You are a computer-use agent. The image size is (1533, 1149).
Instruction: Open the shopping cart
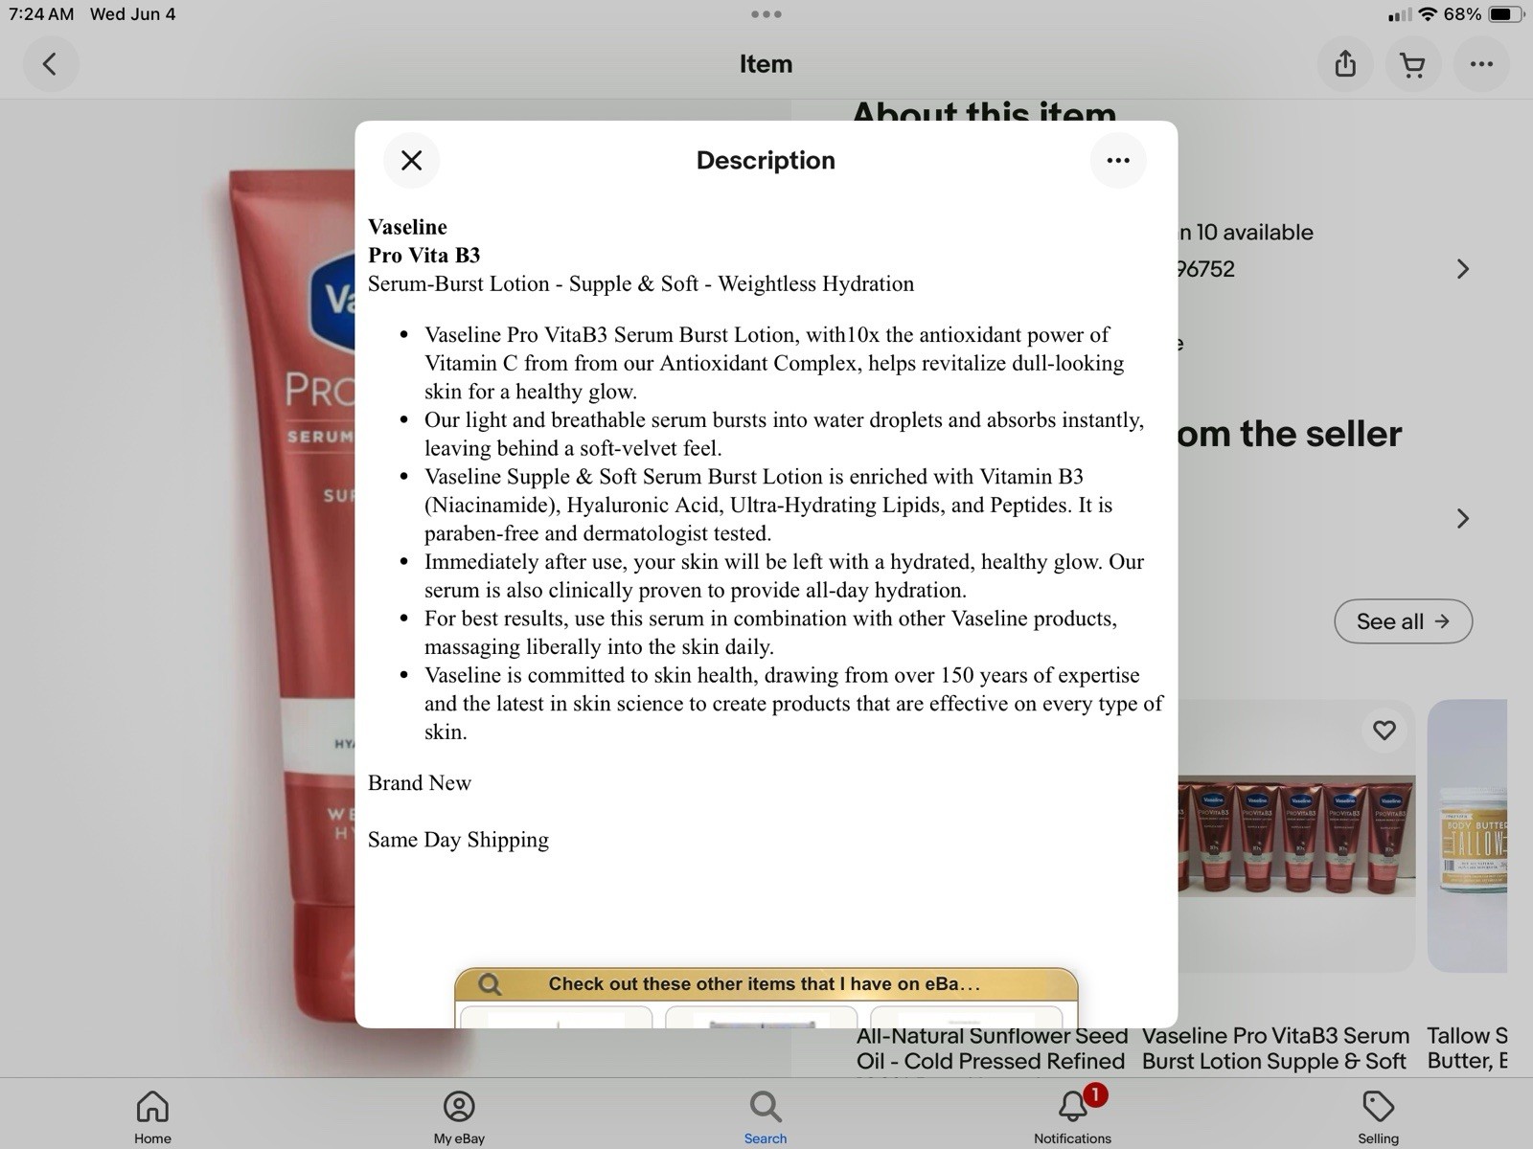(x=1412, y=64)
